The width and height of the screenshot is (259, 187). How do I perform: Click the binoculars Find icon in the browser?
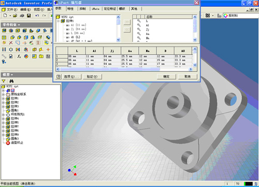pyautogui.click(x=11, y=81)
